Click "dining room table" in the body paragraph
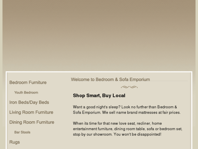 [x=129, y=129]
